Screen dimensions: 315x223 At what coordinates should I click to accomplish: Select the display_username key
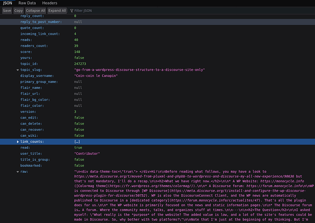click(37, 76)
